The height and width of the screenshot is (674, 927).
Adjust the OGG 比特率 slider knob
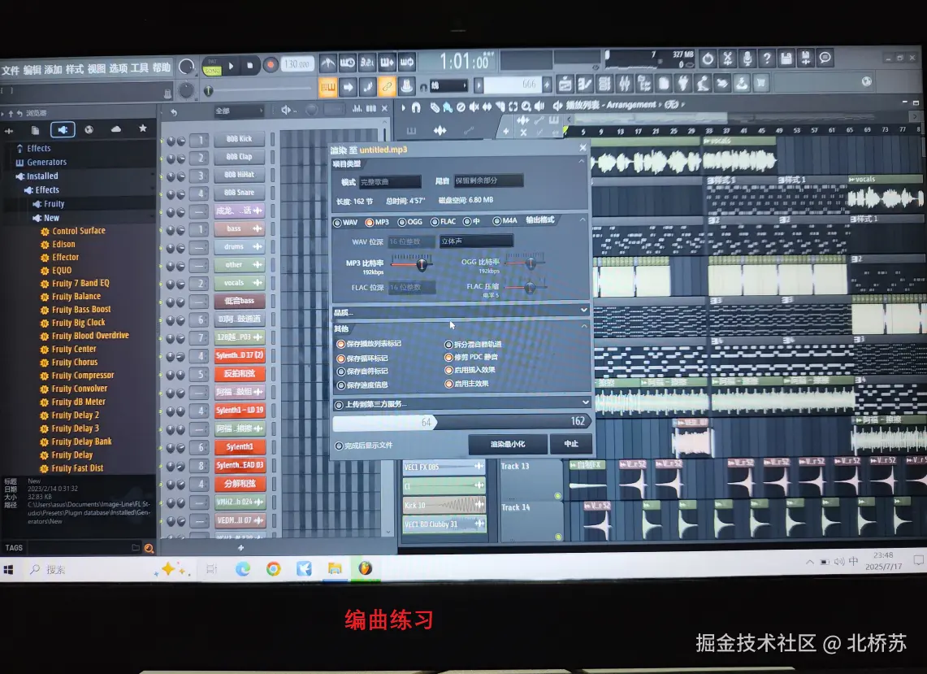531,263
